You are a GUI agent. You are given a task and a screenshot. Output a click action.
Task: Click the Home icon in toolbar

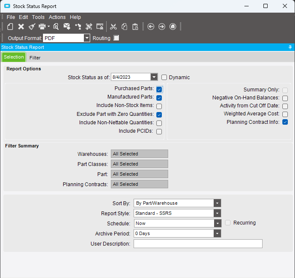pos(173,27)
